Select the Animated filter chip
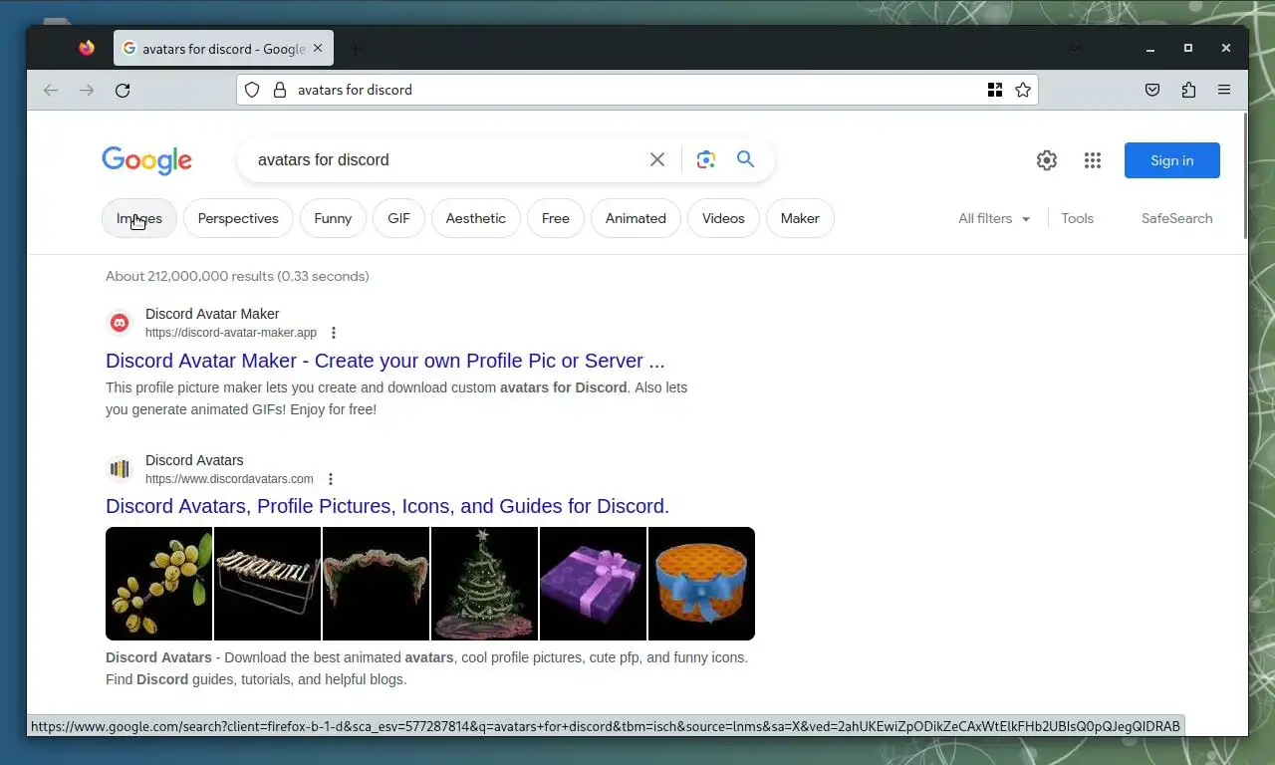Viewport: 1275px width, 765px height. click(636, 218)
